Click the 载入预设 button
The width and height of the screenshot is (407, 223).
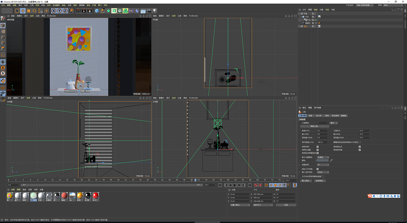click(306, 181)
